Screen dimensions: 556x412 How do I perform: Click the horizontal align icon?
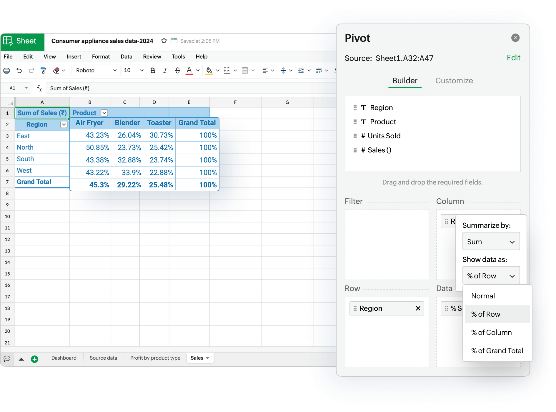(x=265, y=70)
